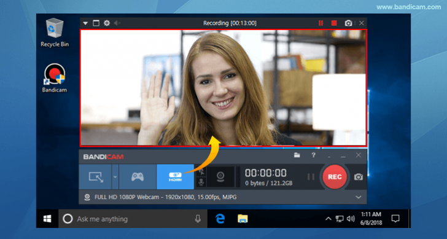The width and height of the screenshot is (447, 239).
Task: Select the HDMI Device Recording mode
Action: coord(175,177)
